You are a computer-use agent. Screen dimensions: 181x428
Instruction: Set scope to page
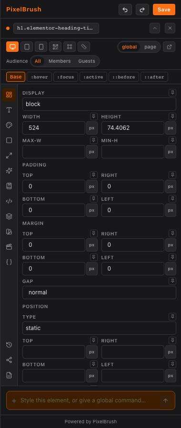(x=150, y=47)
